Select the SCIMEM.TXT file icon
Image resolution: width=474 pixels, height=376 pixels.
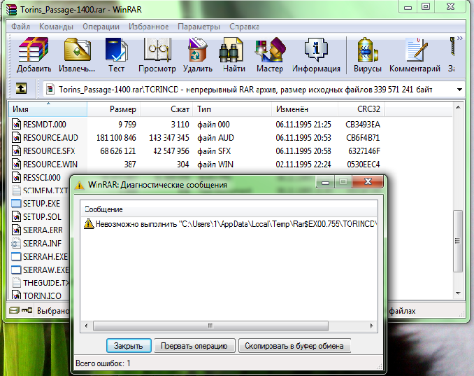tap(16, 190)
